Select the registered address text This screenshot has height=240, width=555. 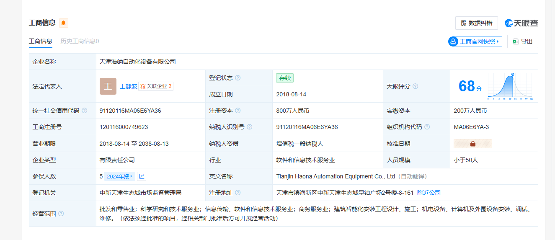coord(345,193)
